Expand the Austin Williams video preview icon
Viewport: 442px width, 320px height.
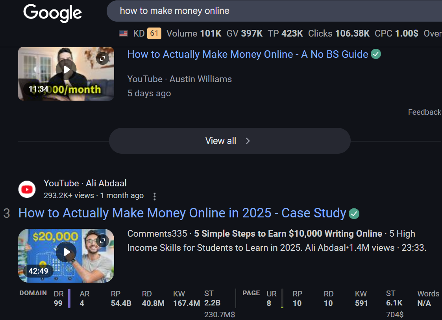[x=102, y=58]
